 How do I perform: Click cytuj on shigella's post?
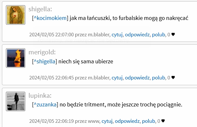(x=117, y=35)
